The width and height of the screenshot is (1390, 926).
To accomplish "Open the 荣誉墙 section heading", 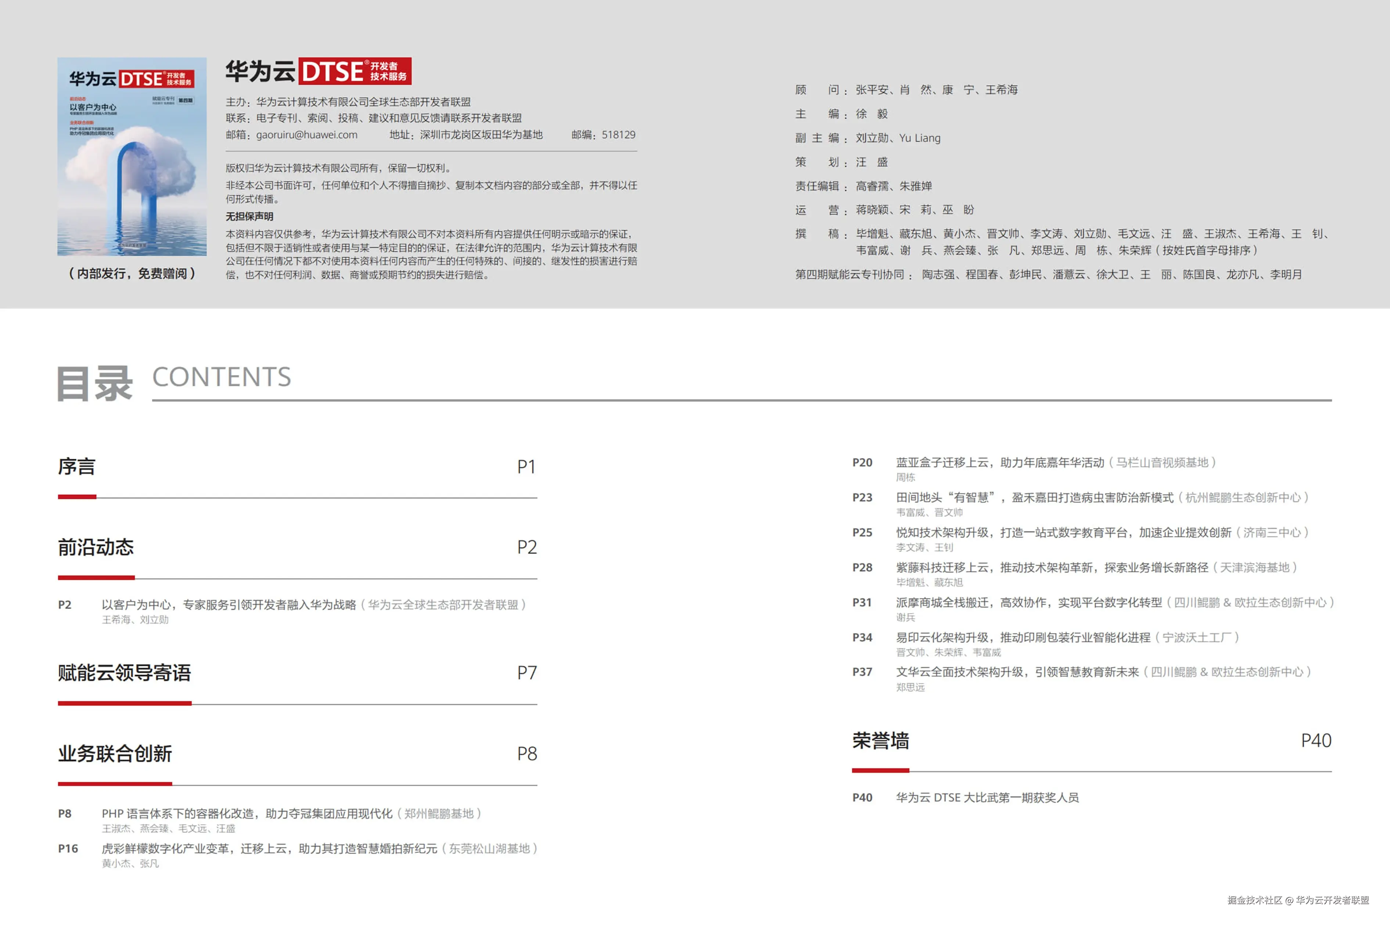I will pyautogui.click(x=880, y=741).
